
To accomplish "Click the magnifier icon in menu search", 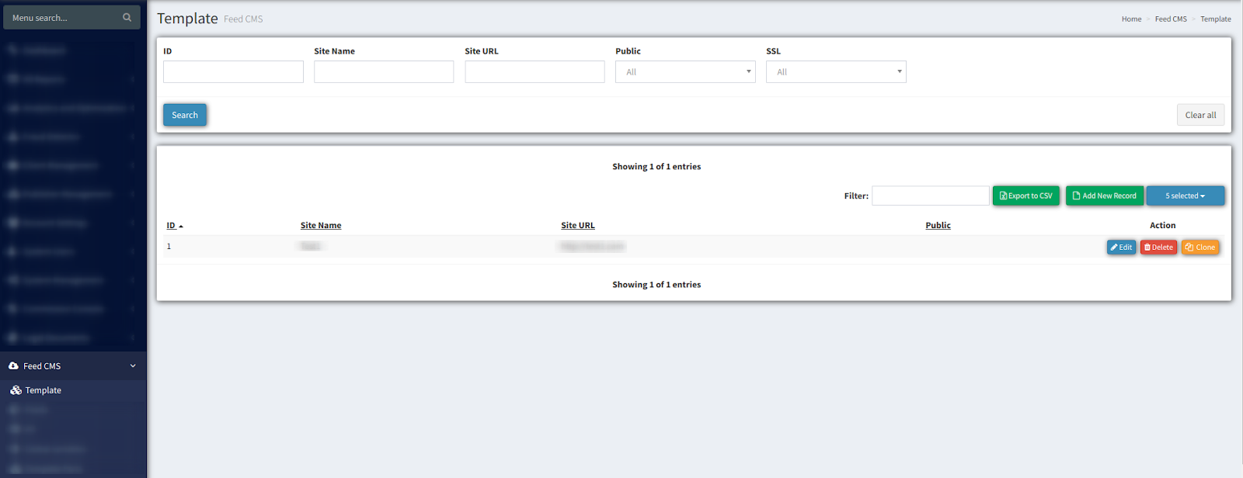I will [127, 17].
